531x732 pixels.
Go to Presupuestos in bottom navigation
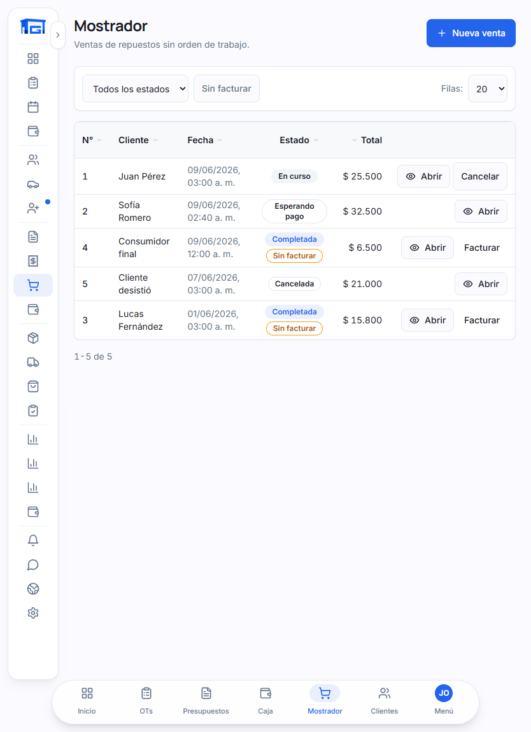206,701
